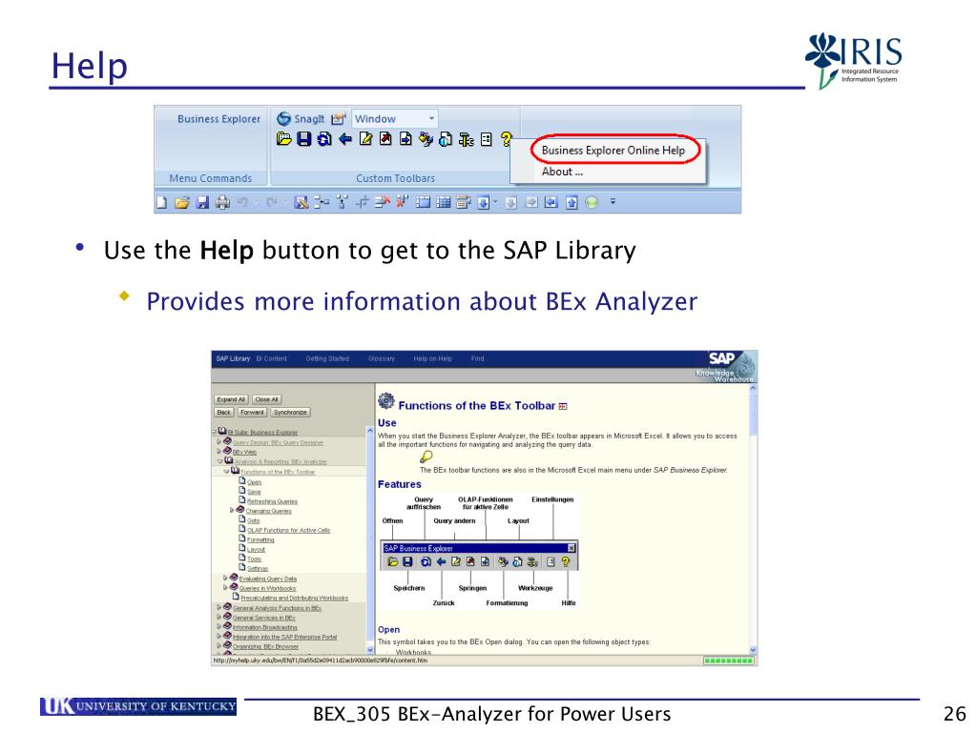Click green circle icon in Quick Access bar

(x=592, y=202)
